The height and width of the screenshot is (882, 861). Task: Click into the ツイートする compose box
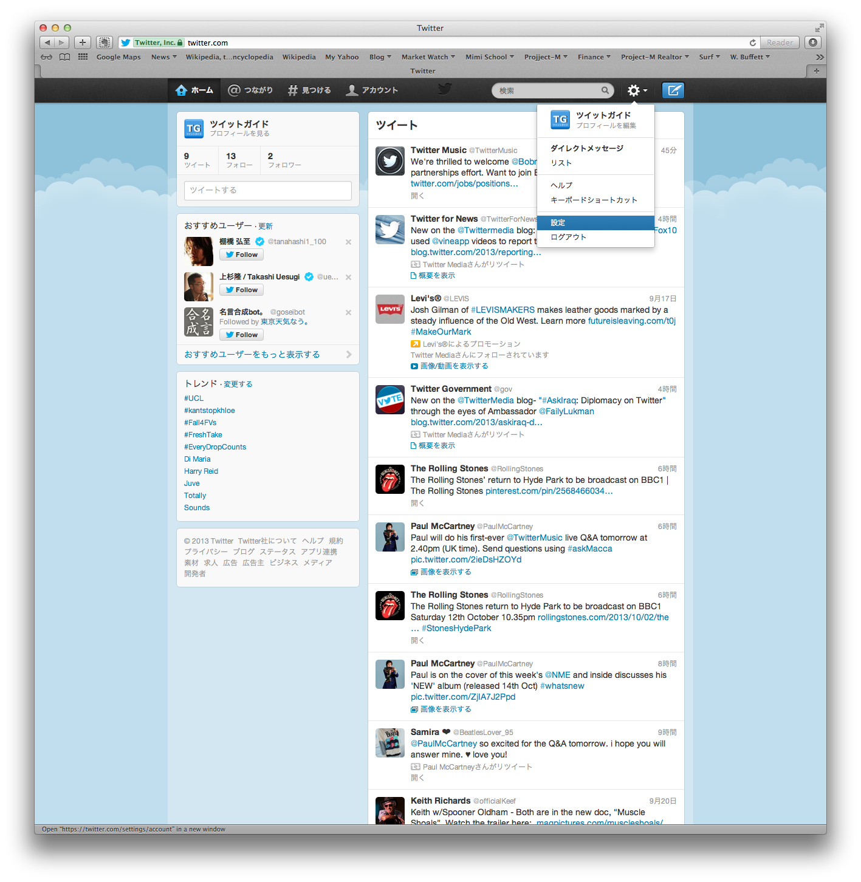[x=267, y=190]
